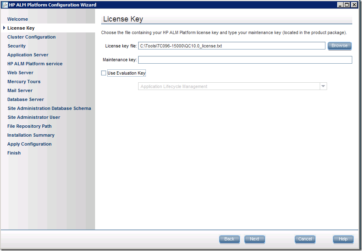Maximize the Configuration Wizard window
This screenshot has width=362, height=251.
click(347, 4)
